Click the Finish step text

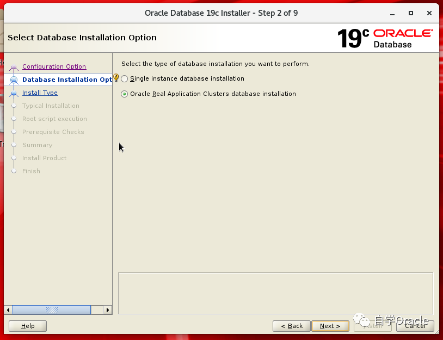pos(31,171)
